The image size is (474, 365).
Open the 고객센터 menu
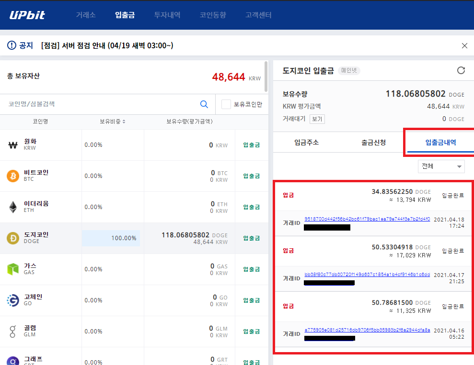[258, 15]
